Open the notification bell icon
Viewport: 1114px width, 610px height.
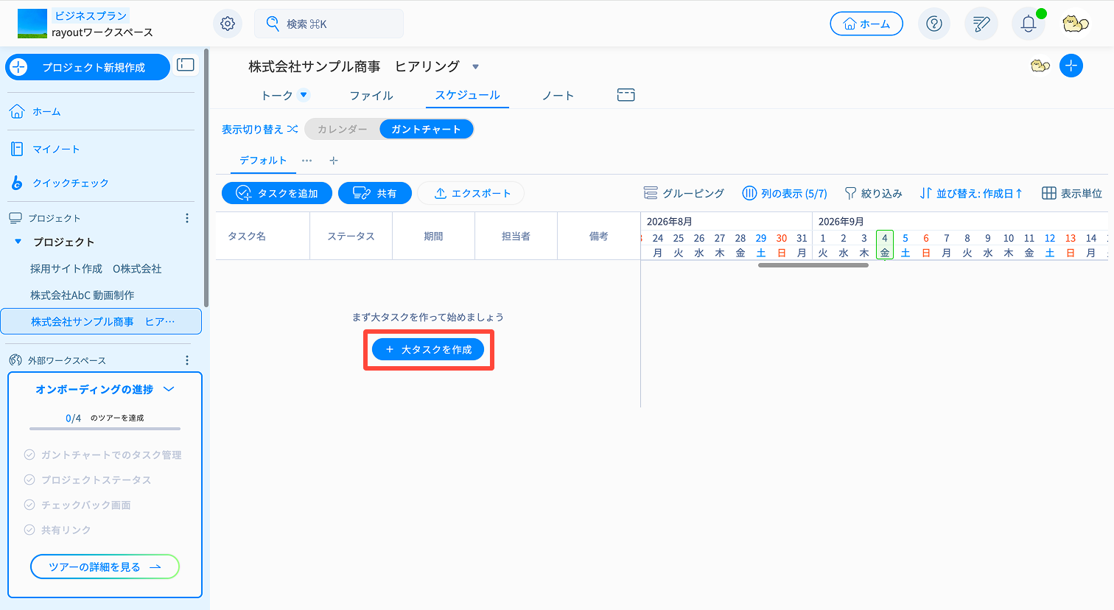click(x=1029, y=24)
